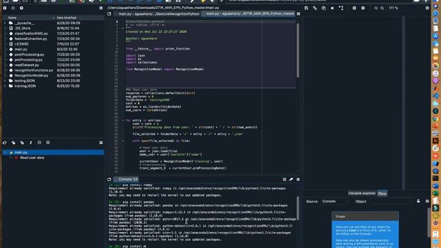This screenshot has width=441, height=248.
Task: Select postProcessing.py in file explorer
Action: click(x=29, y=54)
